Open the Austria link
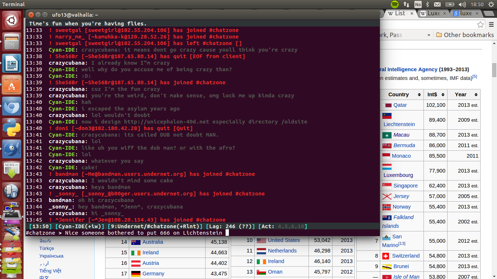The height and width of the screenshot is (279, 497). pos(151,263)
